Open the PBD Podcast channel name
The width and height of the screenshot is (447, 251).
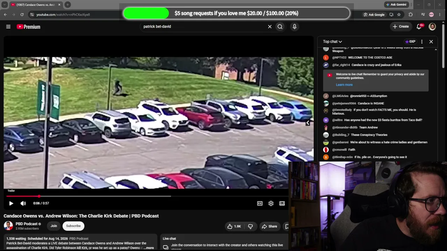point(27,224)
